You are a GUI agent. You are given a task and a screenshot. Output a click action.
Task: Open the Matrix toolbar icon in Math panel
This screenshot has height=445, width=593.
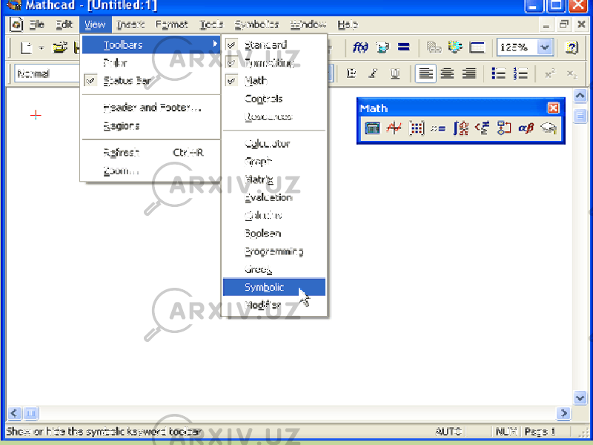pos(416,128)
